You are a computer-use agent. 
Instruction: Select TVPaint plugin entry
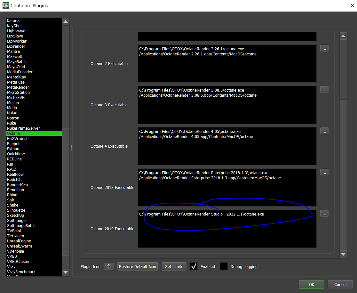[34, 231]
